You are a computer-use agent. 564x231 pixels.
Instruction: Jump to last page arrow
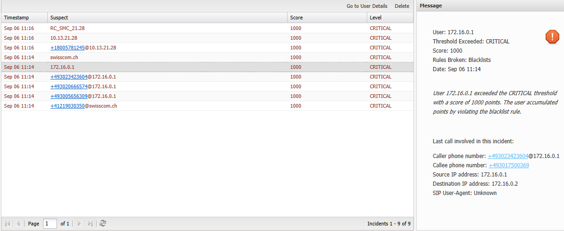90,224
